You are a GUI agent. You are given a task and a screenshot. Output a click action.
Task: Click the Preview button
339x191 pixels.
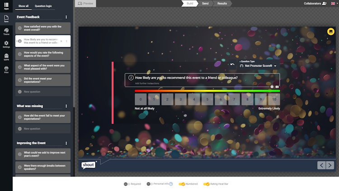85,4
